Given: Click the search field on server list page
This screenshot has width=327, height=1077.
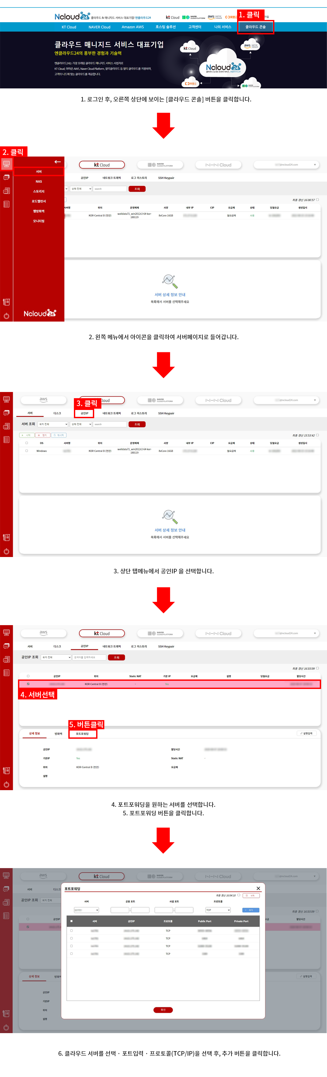Looking at the screenshot, I should pos(110,424).
